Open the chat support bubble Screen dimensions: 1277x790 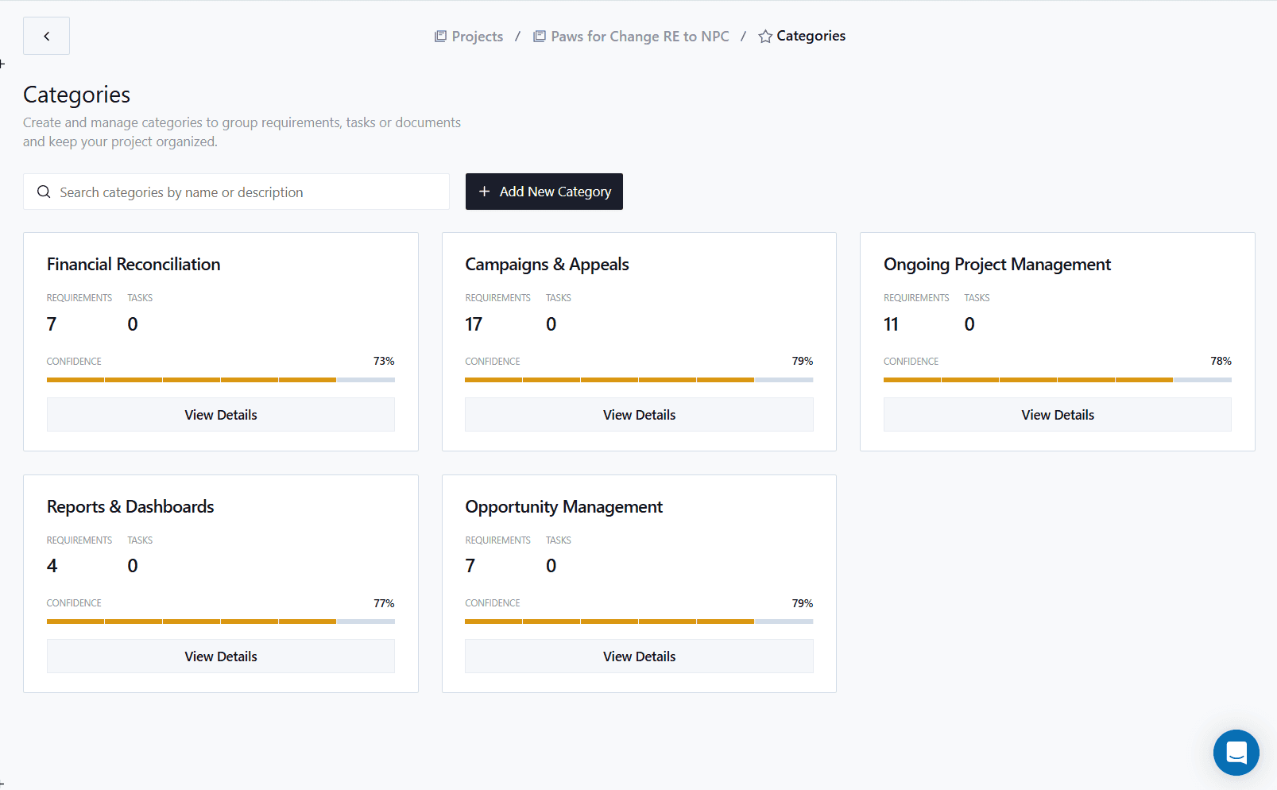pyautogui.click(x=1236, y=753)
